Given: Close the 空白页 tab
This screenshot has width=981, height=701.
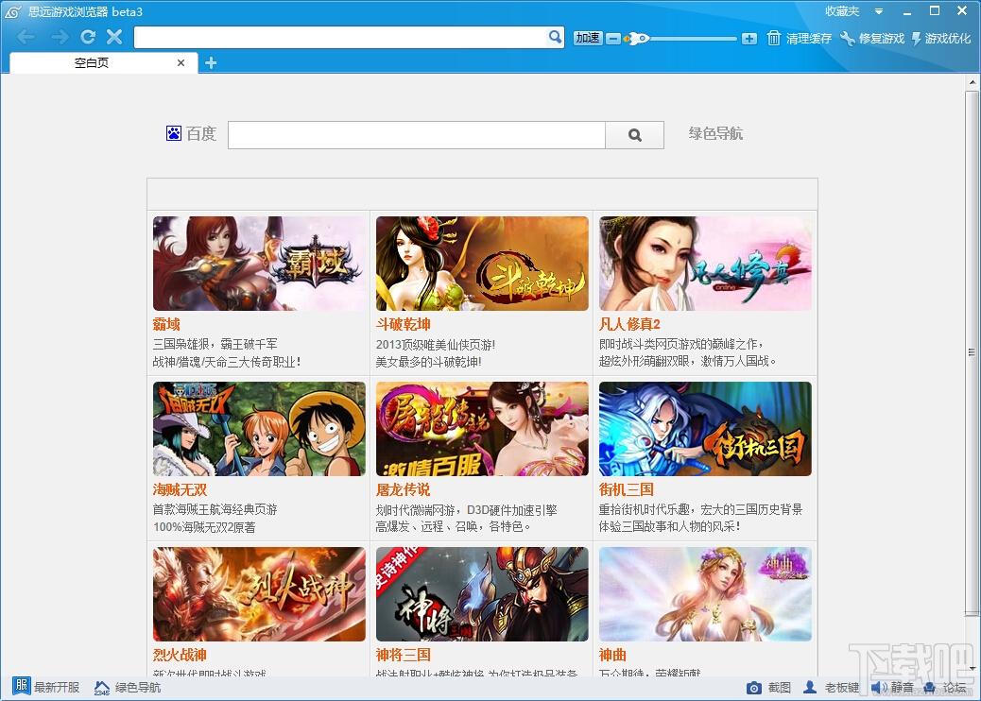Looking at the screenshot, I should pos(181,62).
